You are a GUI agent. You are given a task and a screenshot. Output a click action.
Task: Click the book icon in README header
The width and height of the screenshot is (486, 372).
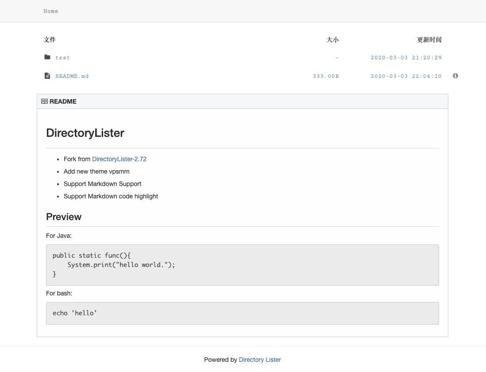click(44, 101)
